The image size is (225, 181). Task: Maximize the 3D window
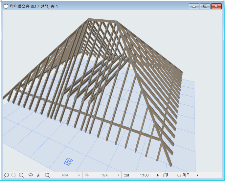coord(205,6)
